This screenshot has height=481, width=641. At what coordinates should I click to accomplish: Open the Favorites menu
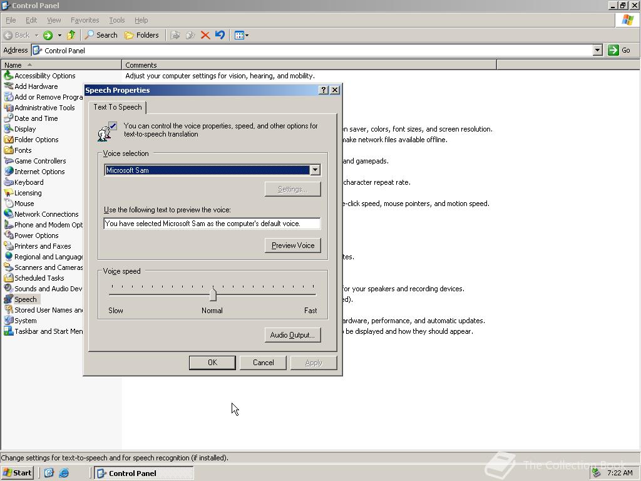pos(85,20)
